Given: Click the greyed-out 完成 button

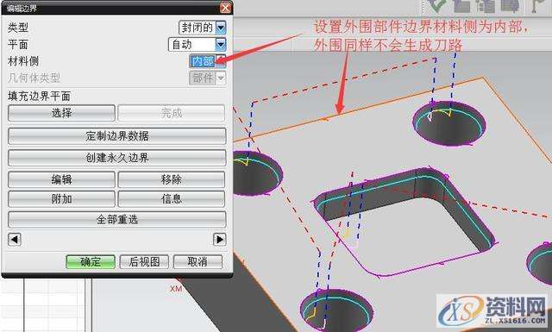Looking at the screenshot, I should pyautogui.click(x=171, y=113).
